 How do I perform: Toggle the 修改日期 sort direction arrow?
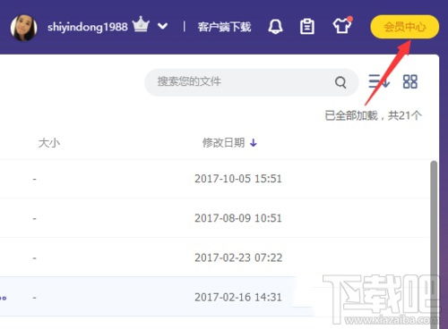click(x=254, y=143)
